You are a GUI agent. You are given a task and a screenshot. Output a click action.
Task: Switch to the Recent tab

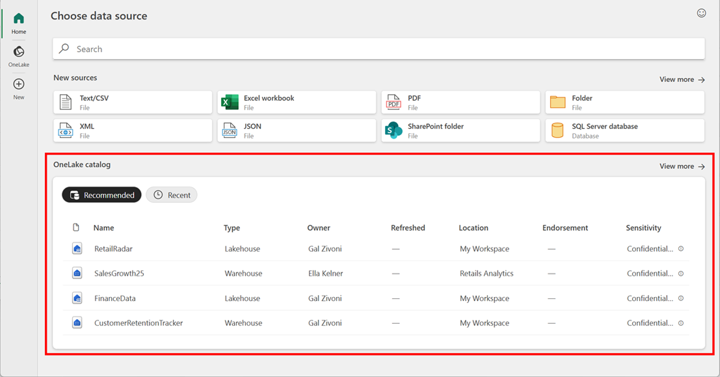pyautogui.click(x=172, y=195)
